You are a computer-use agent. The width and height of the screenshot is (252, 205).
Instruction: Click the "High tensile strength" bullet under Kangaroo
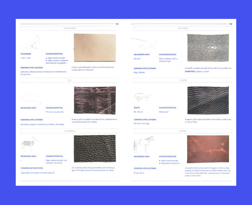(x=56, y=58)
